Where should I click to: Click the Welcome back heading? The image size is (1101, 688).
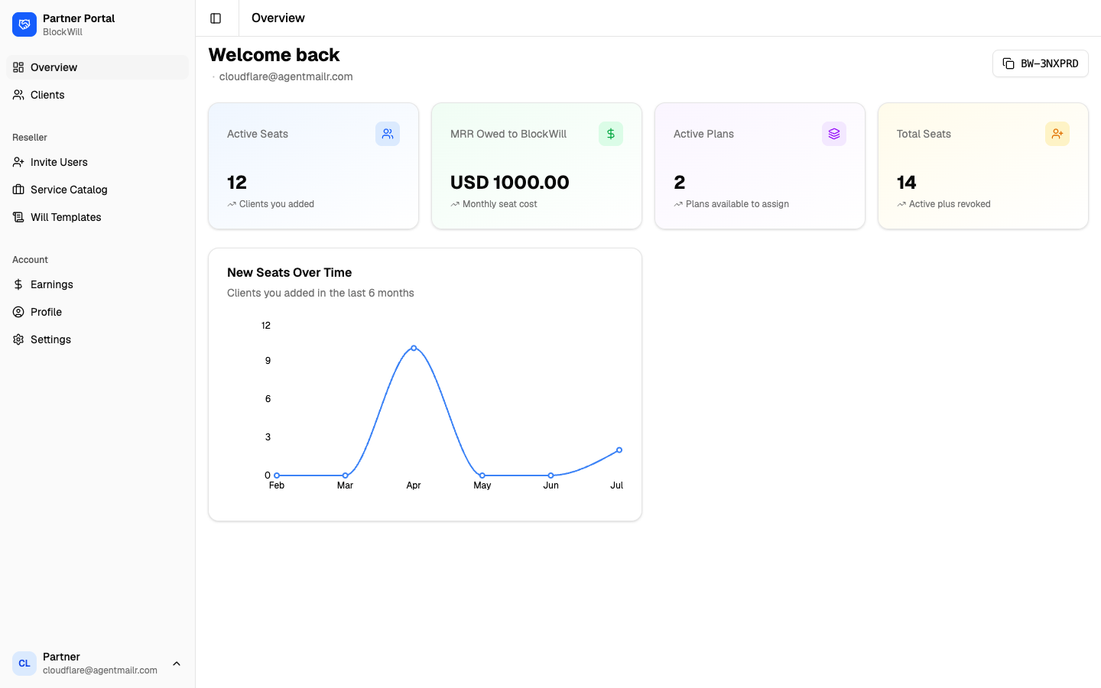[x=274, y=55]
